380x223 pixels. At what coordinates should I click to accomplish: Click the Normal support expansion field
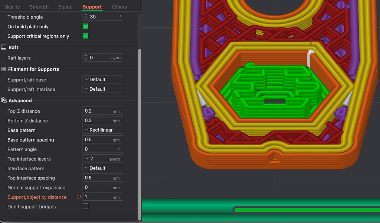click(x=103, y=187)
